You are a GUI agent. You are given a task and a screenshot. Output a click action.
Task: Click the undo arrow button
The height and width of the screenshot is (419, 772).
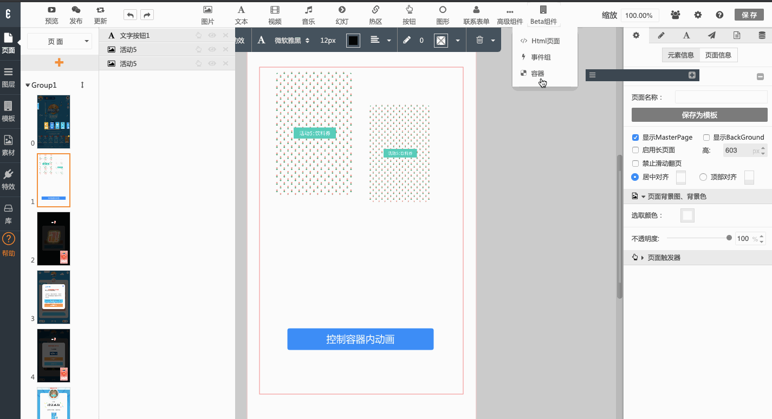click(x=130, y=15)
